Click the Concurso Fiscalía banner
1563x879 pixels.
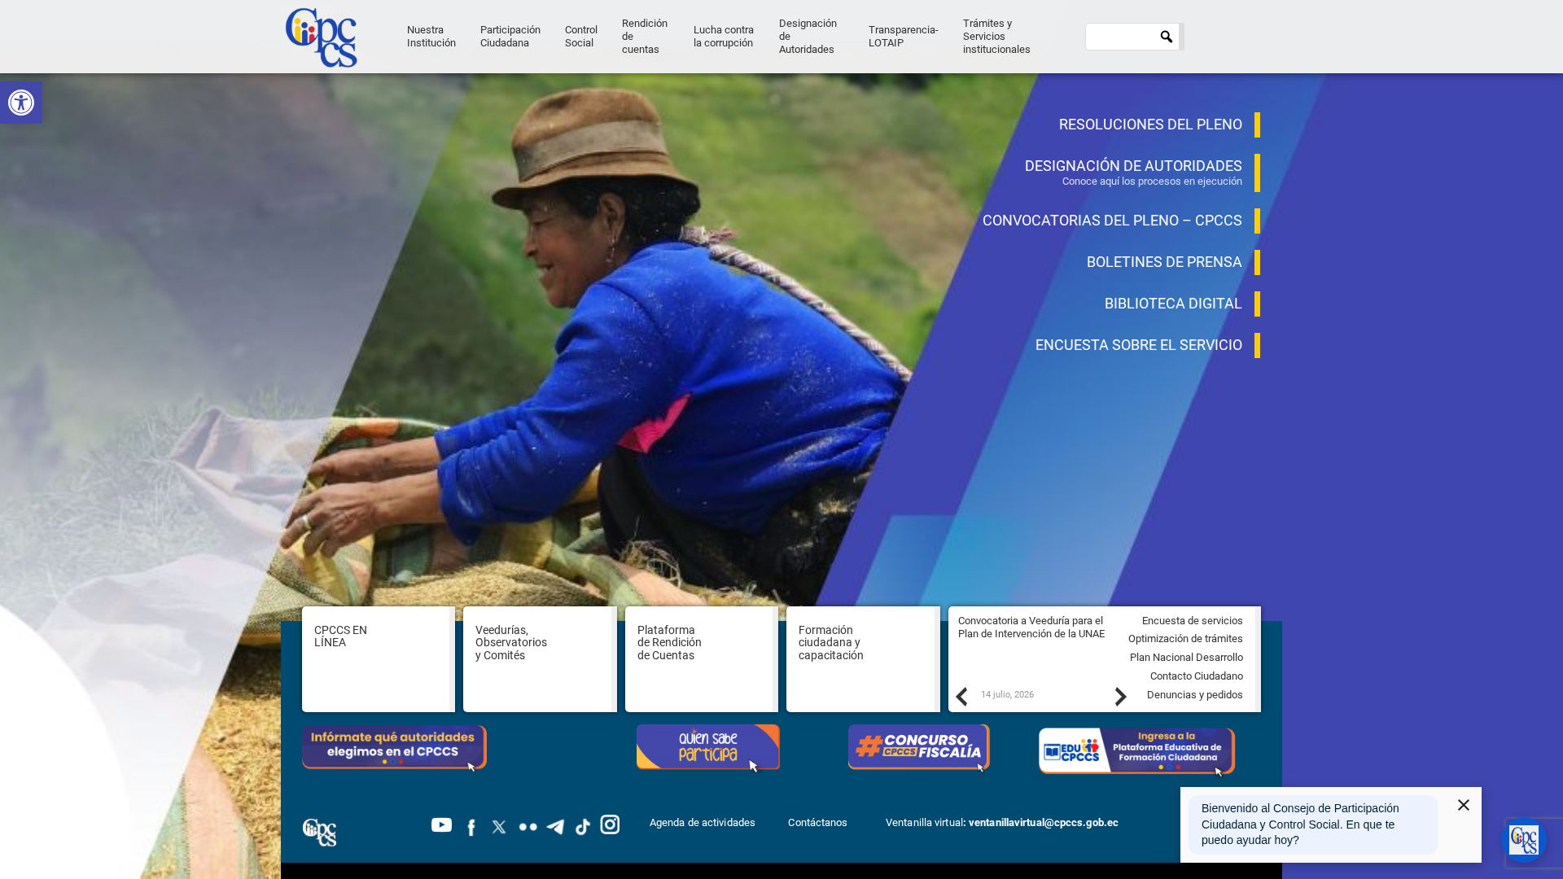[x=919, y=747]
